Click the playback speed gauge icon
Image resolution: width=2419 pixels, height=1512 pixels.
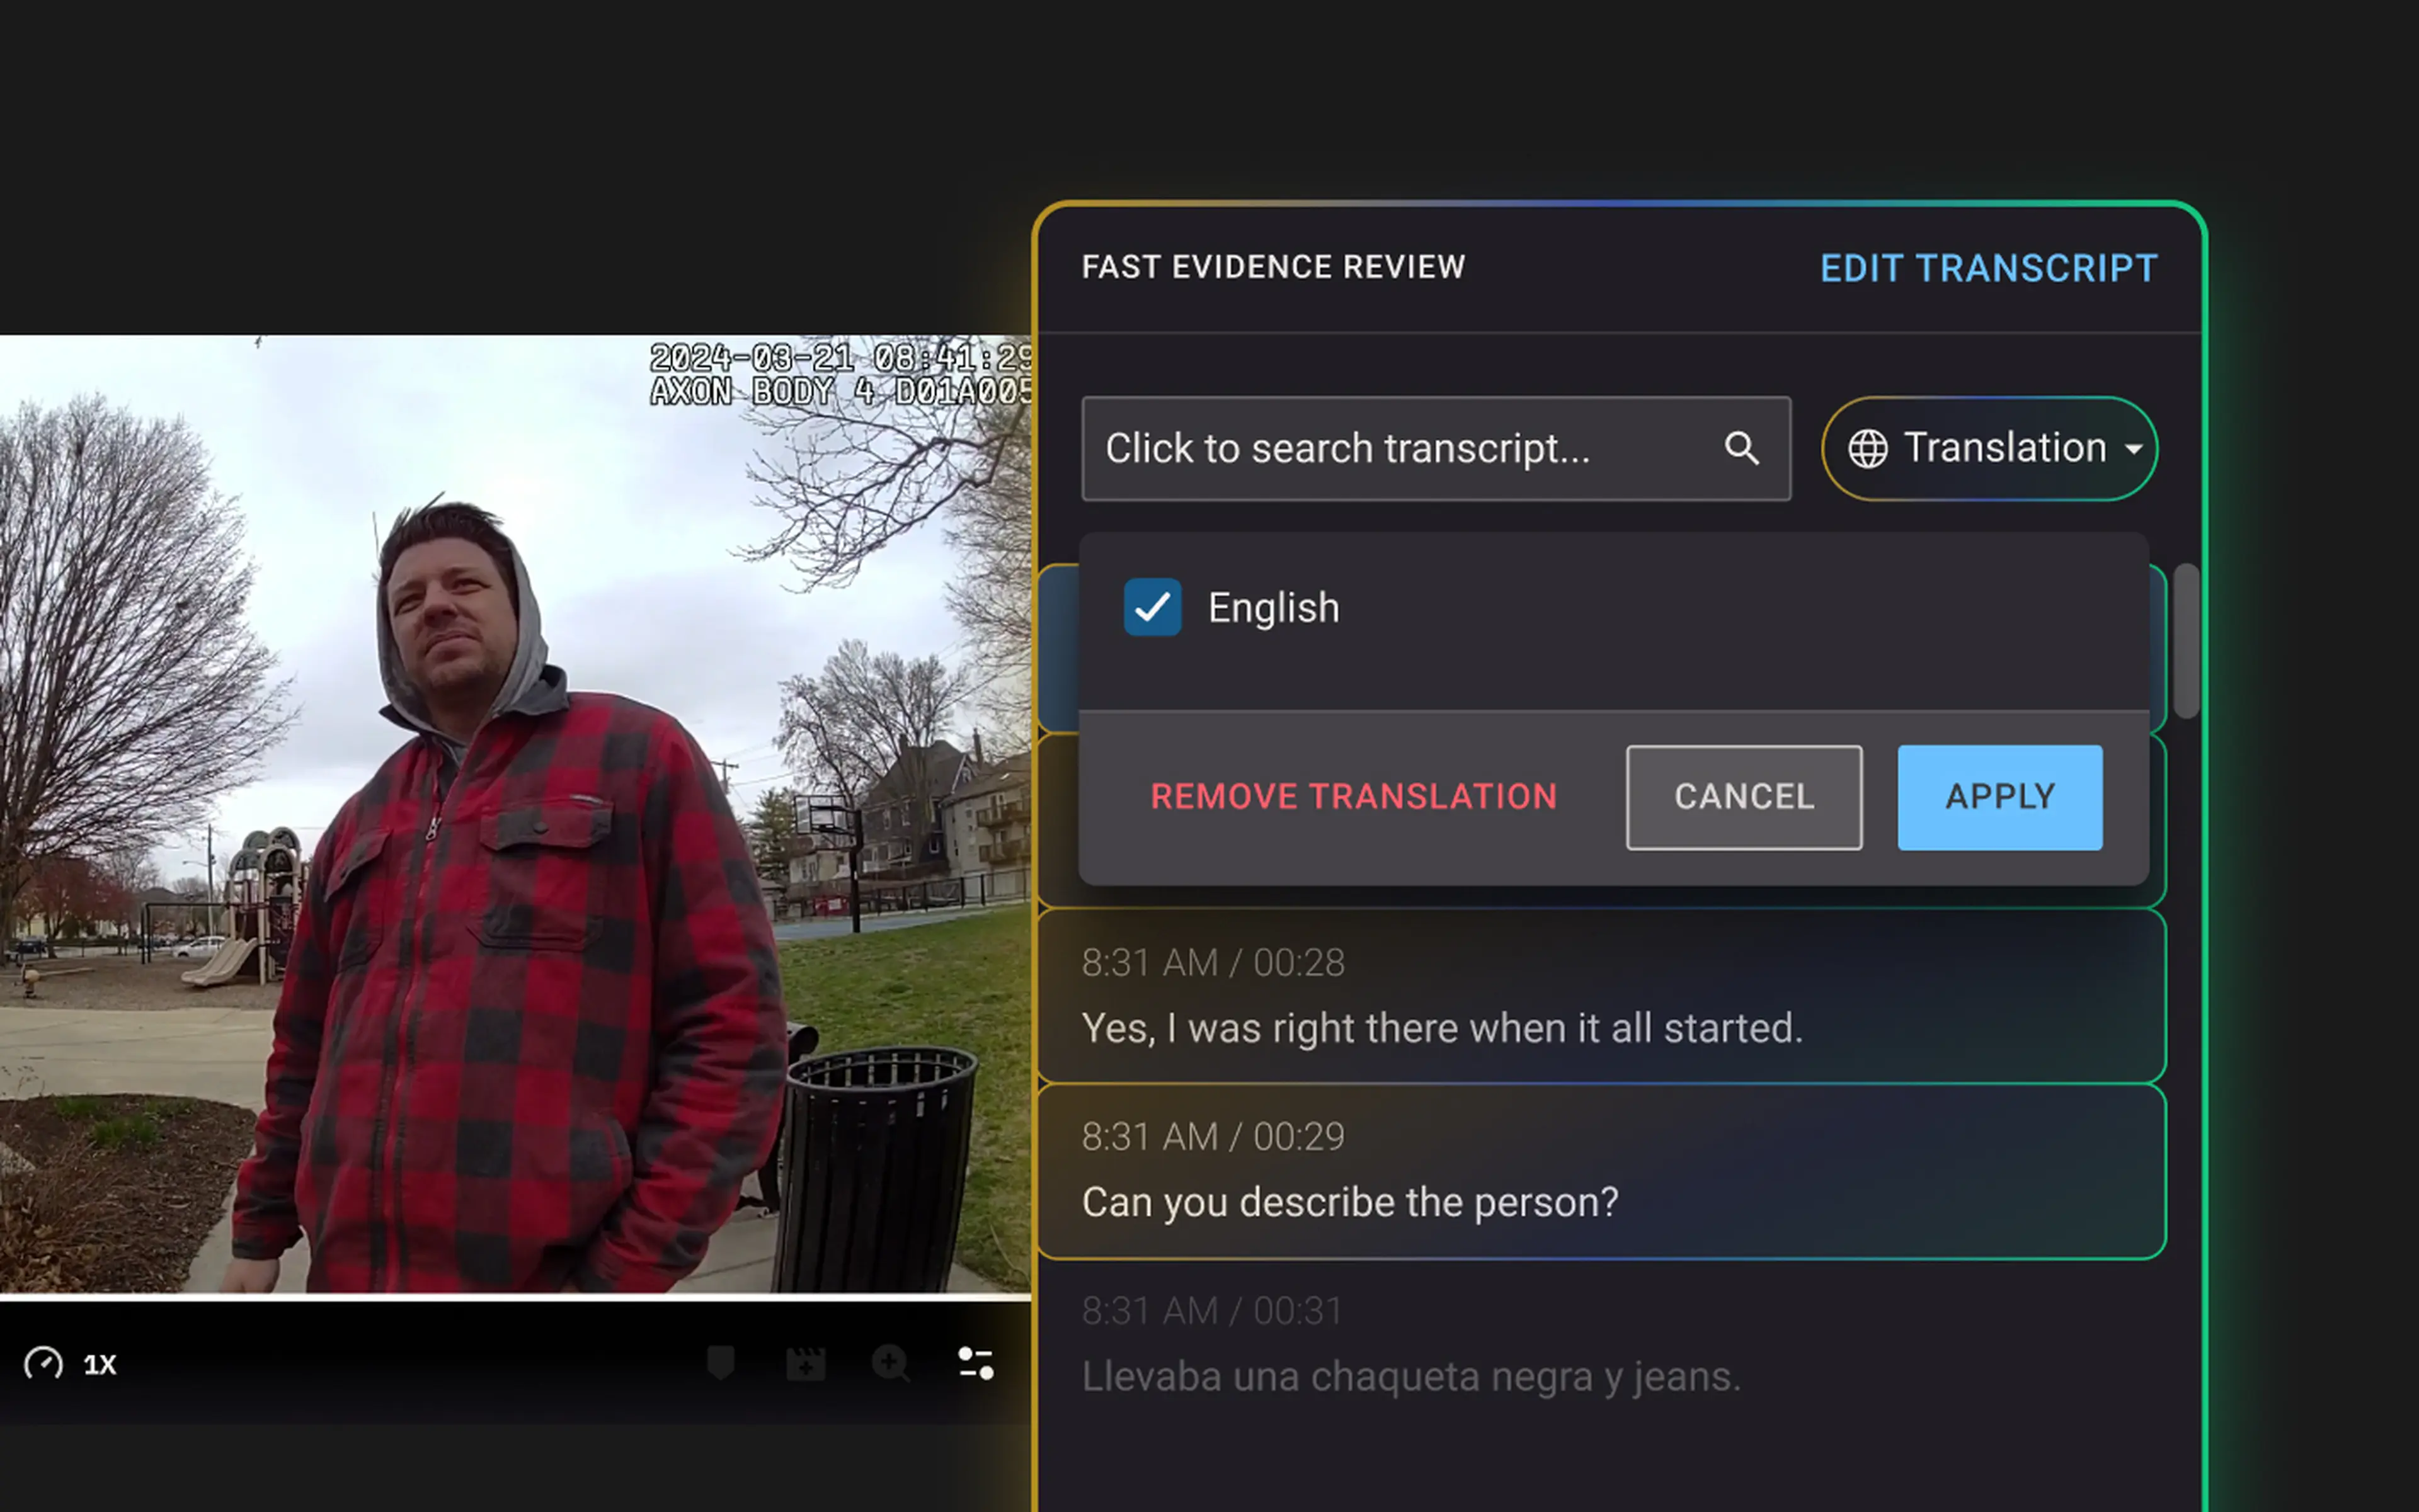click(x=43, y=1363)
